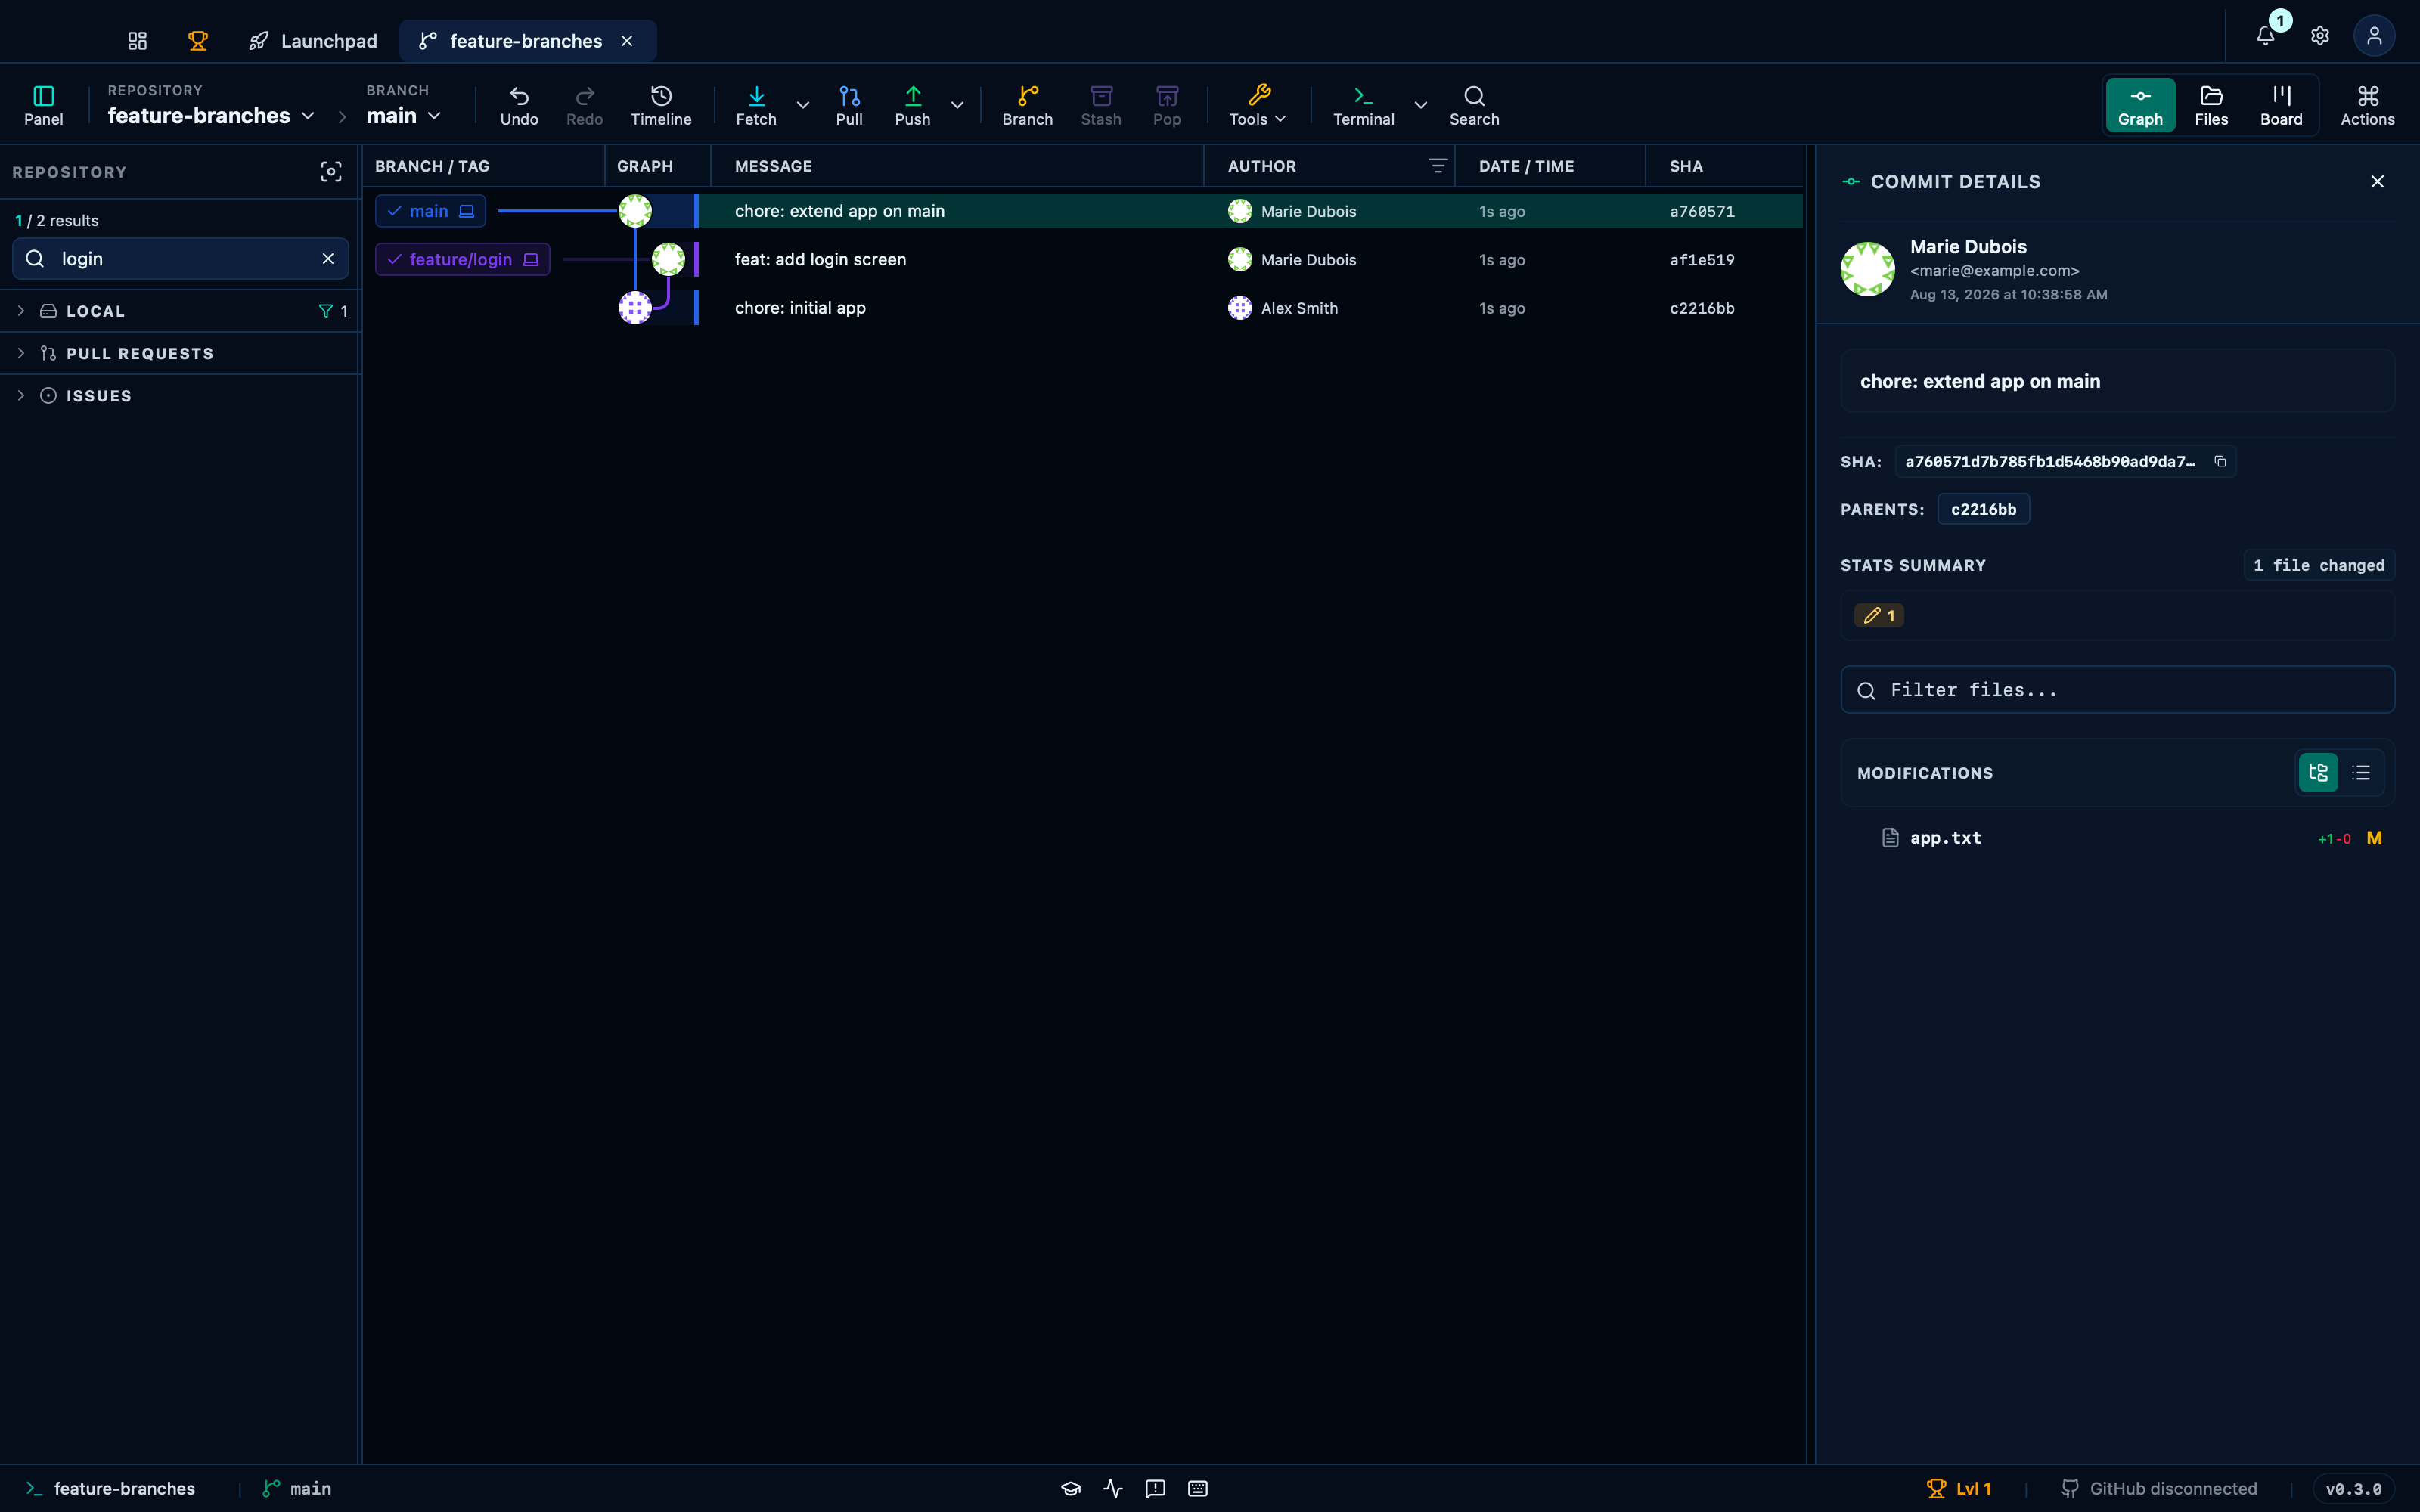Switch modifications to tree view
Screen dimensions: 2420x1512
[2318, 773]
